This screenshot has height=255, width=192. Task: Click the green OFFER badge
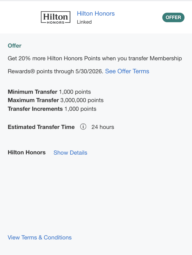coord(173,17)
